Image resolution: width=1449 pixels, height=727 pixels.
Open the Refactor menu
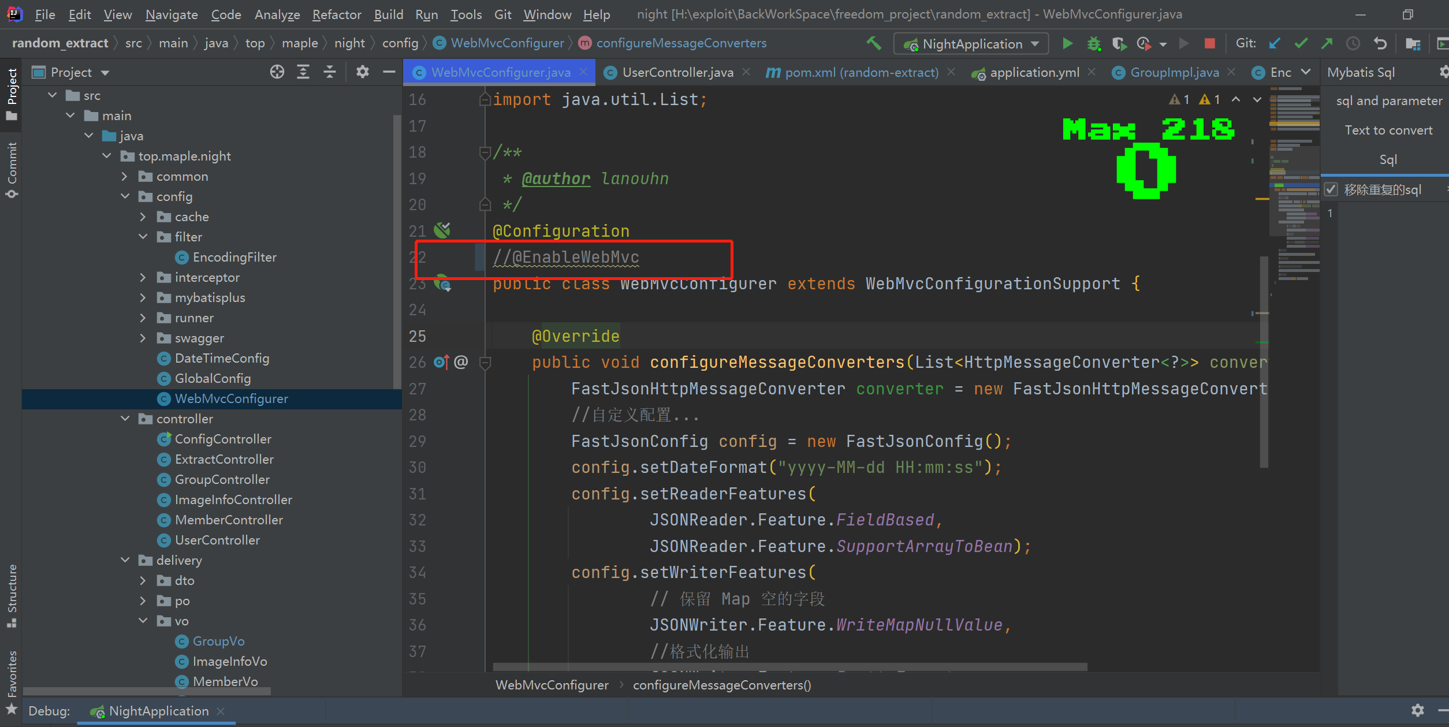[x=337, y=14]
